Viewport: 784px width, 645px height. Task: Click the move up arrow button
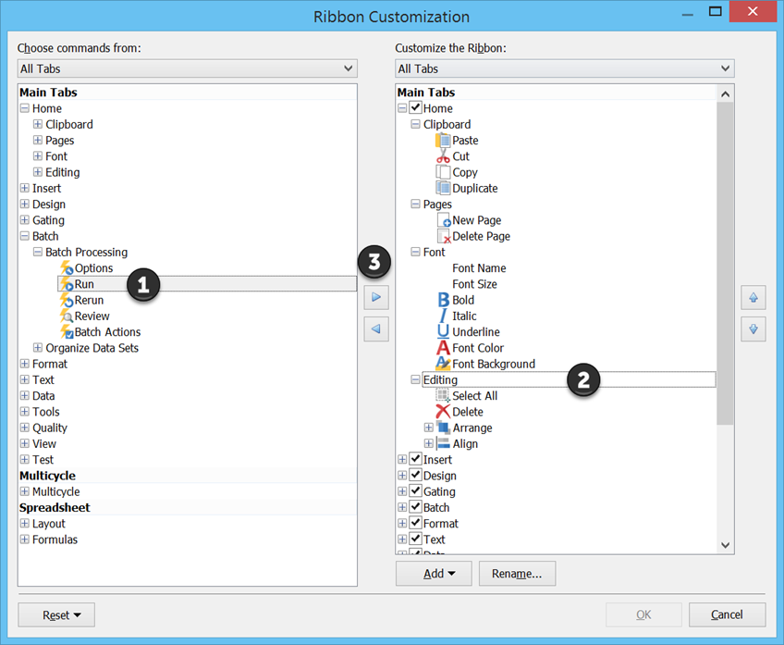(x=753, y=298)
